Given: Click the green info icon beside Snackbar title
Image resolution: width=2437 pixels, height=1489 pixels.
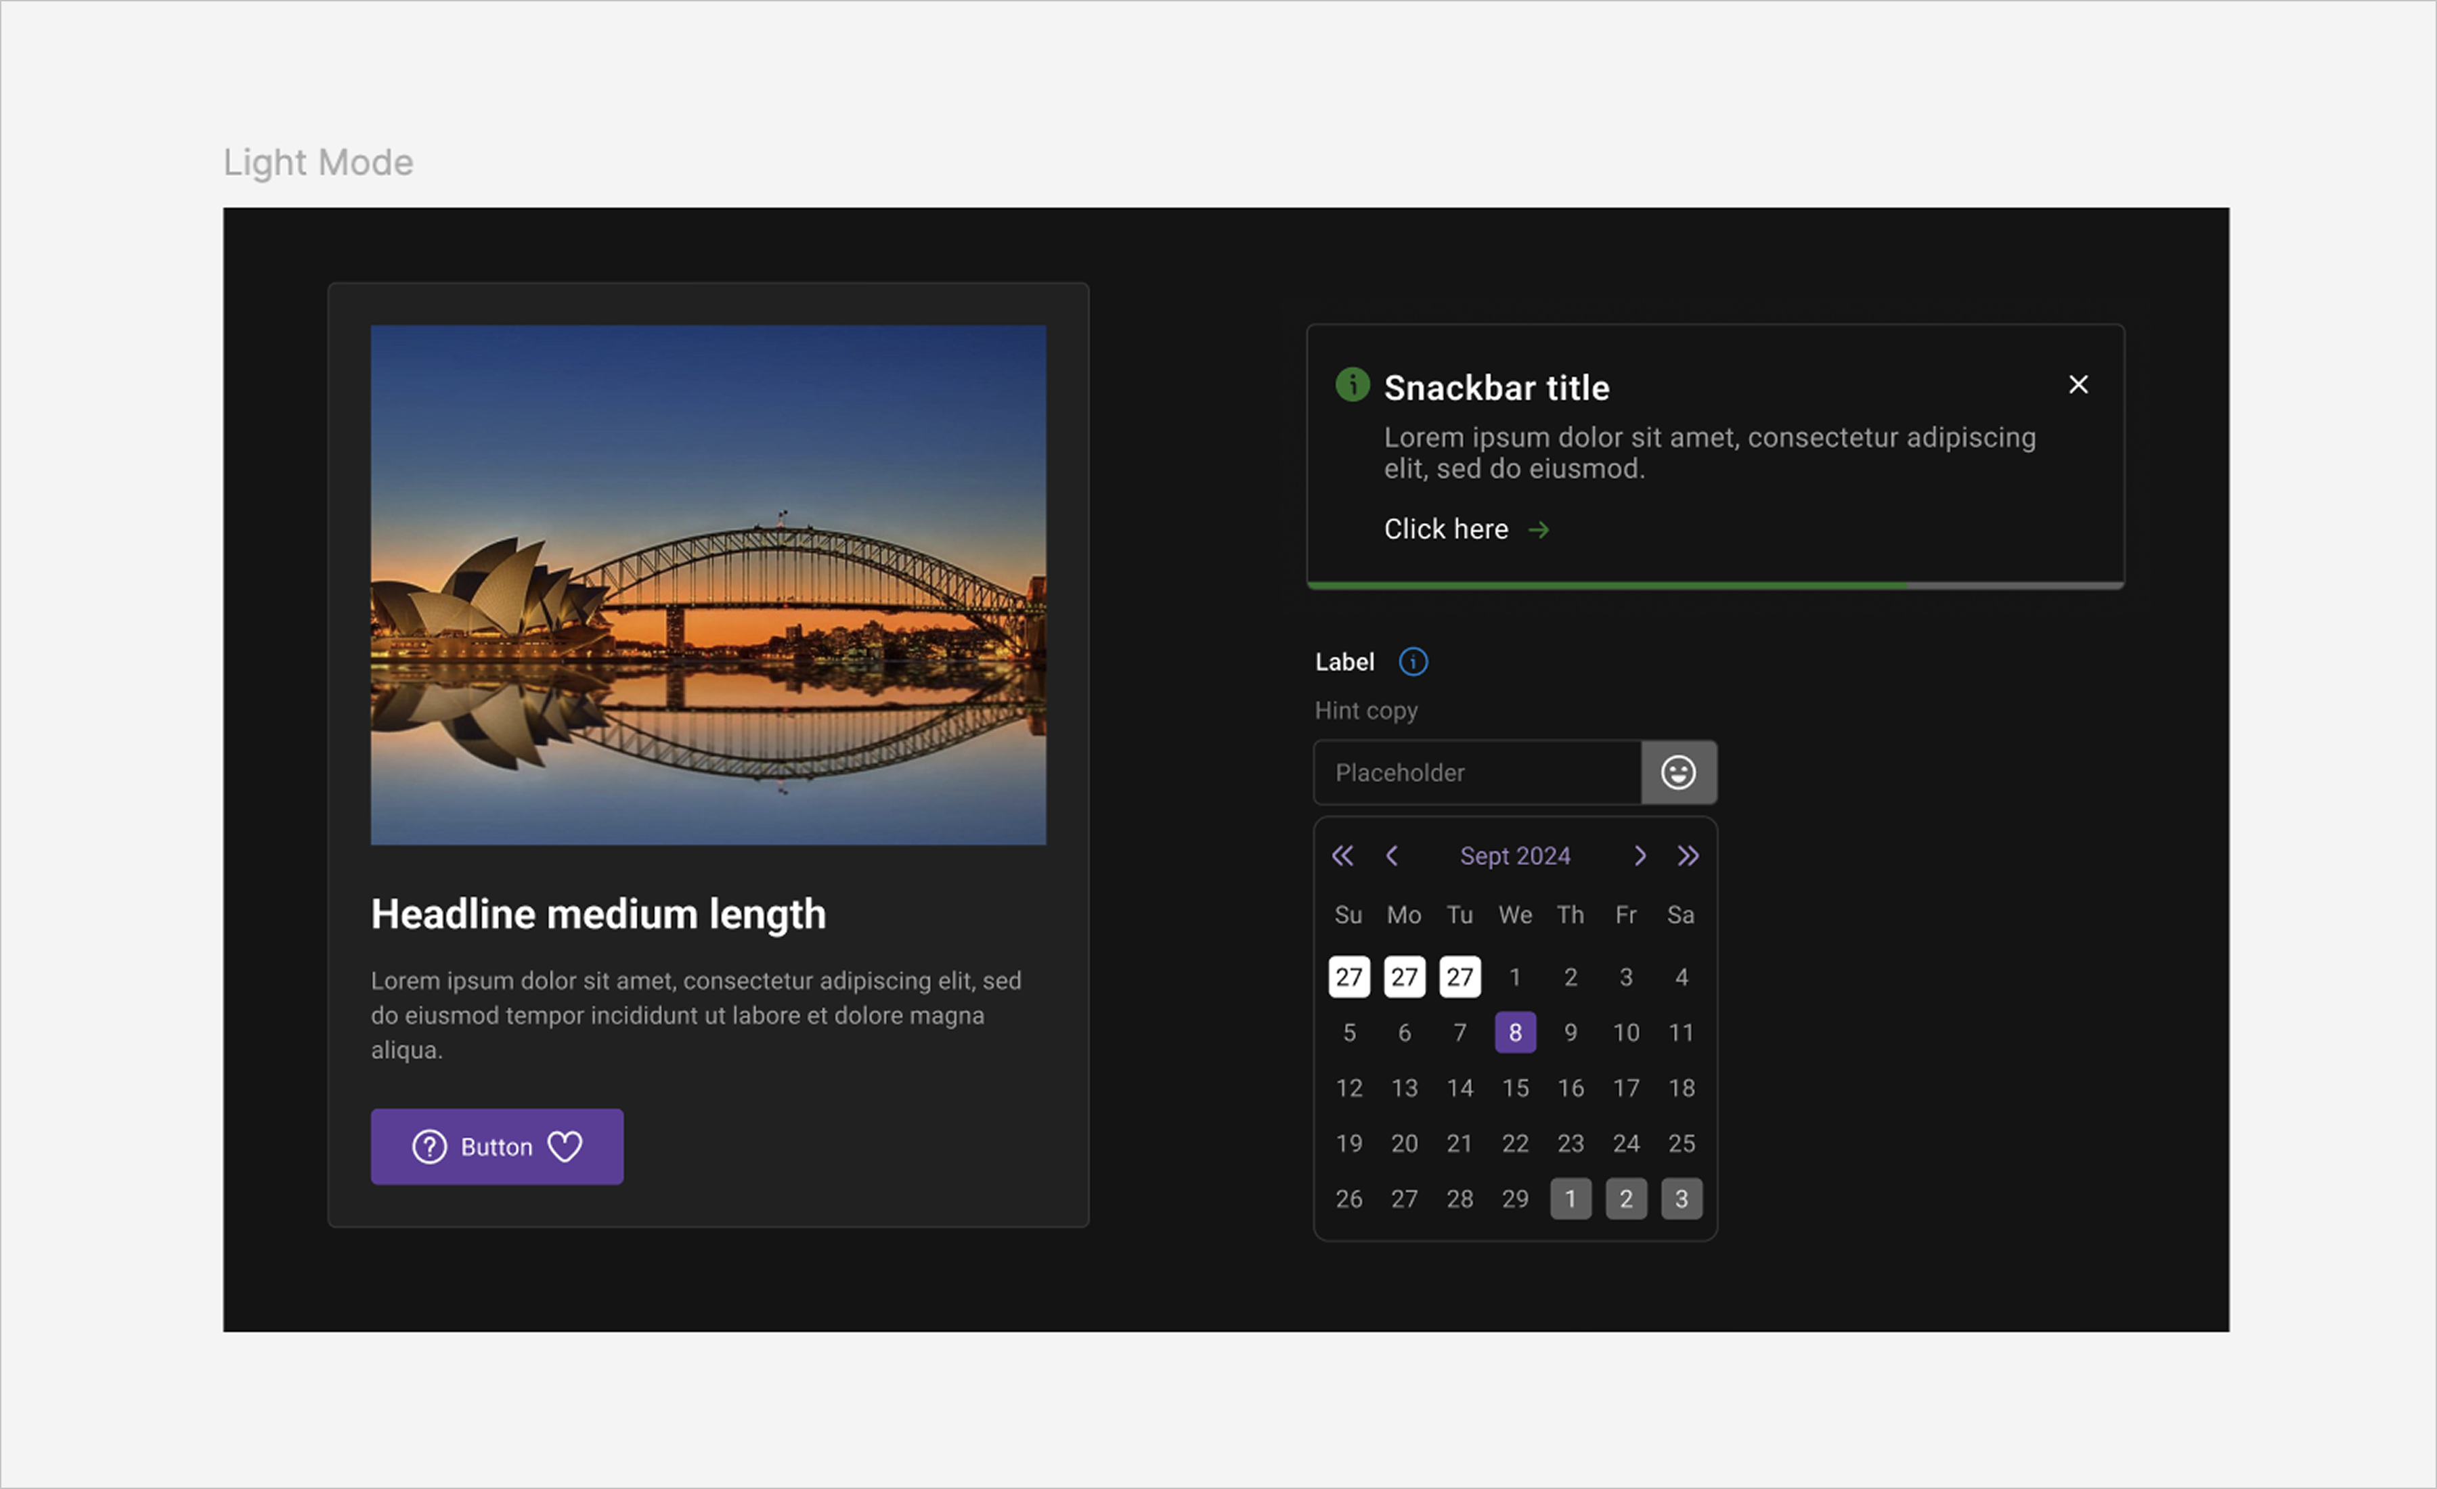Looking at the screenshot, I should (1352, 384).
